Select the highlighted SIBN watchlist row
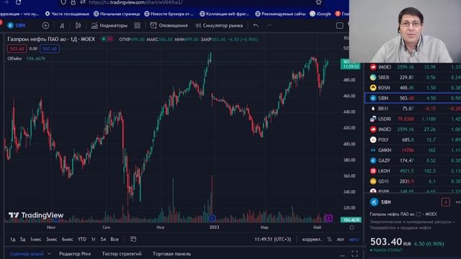 point(413,98)
